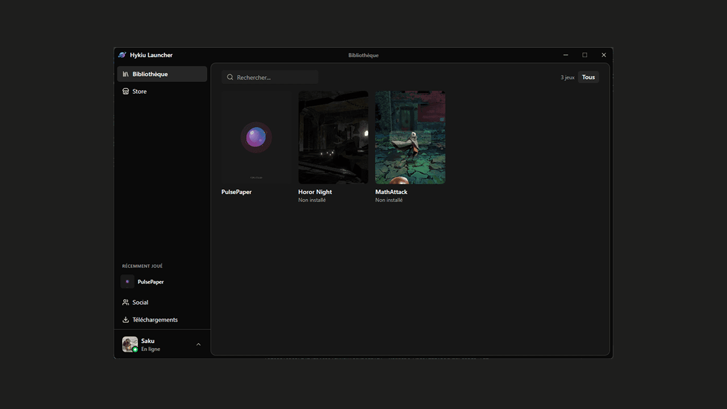
Task: Click the Téléchargements download arrow icon
Action: [x=126, y=320]
